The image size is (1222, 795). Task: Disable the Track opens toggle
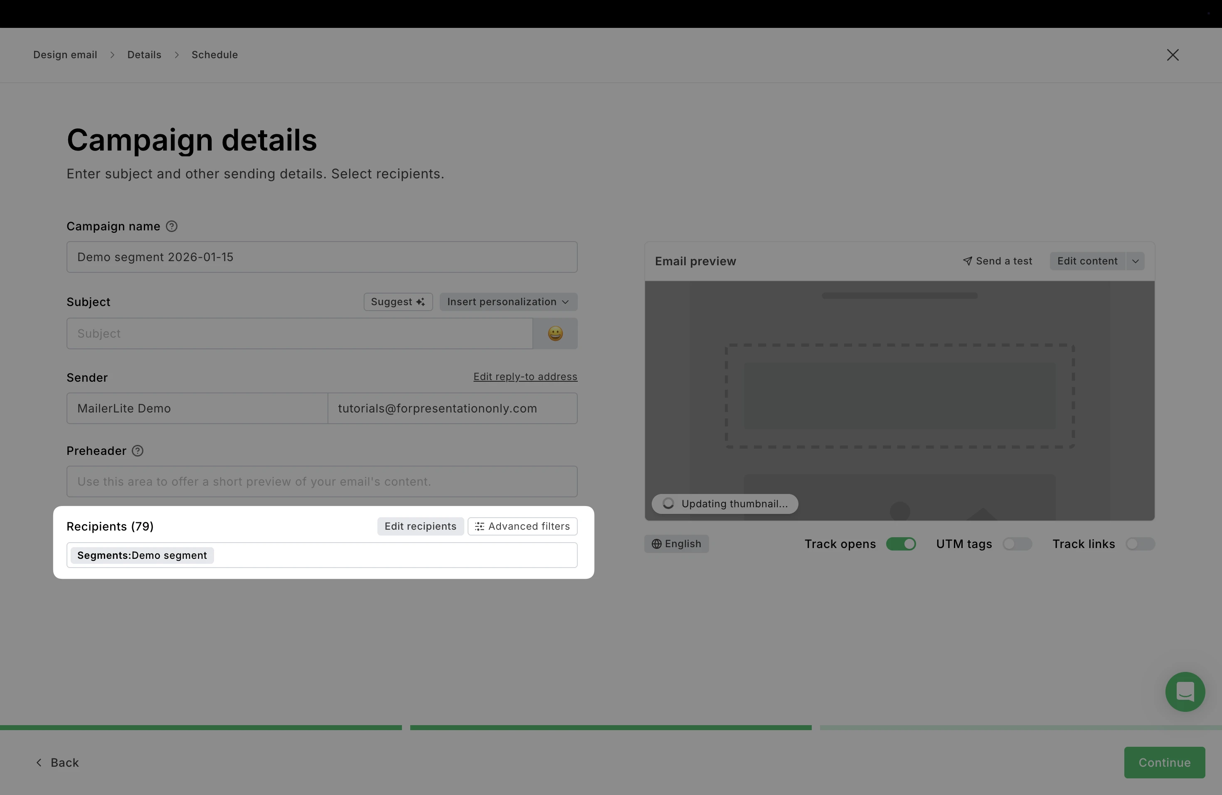point(901,544)
